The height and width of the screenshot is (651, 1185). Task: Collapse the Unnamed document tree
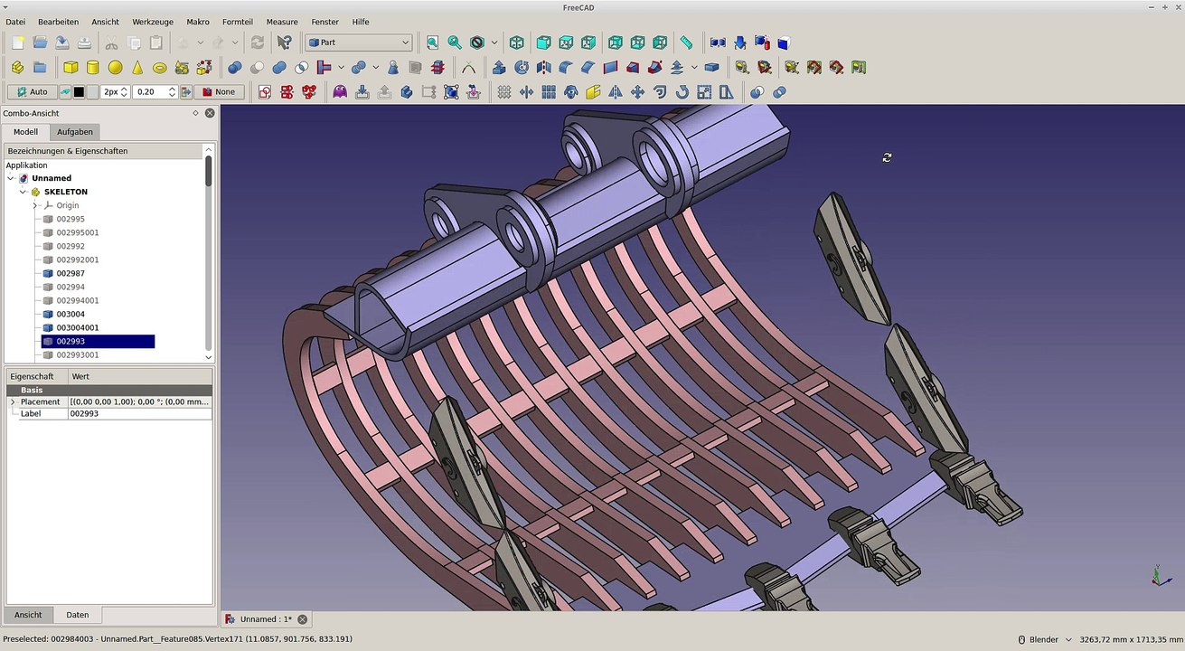tap(11, 178)
